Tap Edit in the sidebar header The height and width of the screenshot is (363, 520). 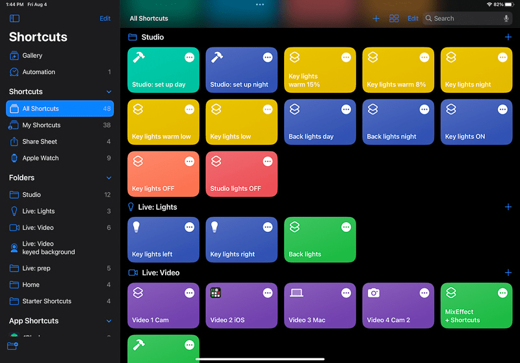coord(105,19)
